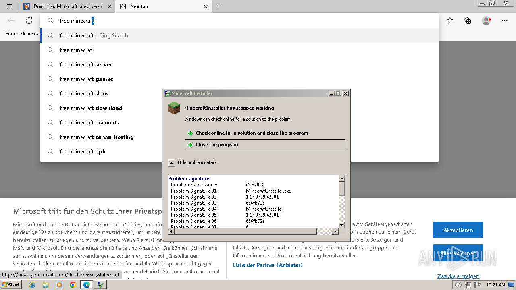This screenshot has height=290, width=516.
Task: Switch to the New tab tab
Action: click(x=163, y=6)
